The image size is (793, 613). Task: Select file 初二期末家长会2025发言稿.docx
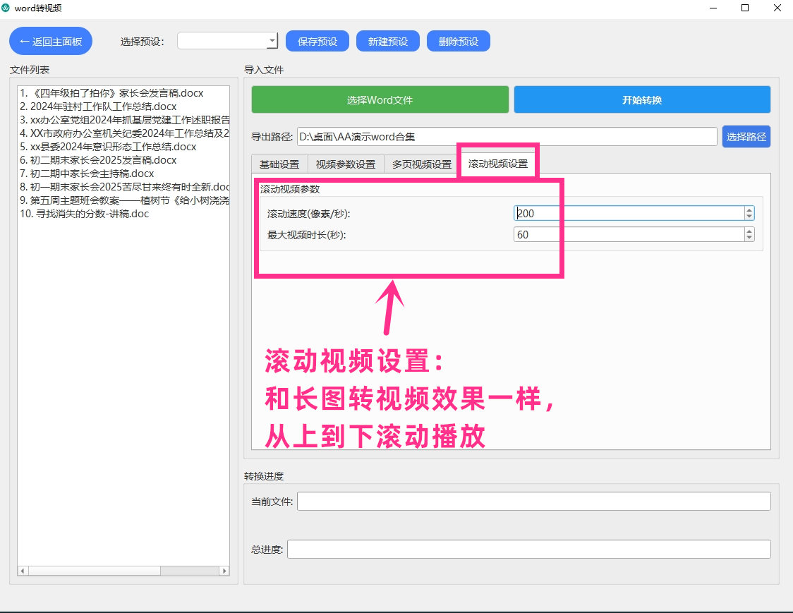point(123,160)
